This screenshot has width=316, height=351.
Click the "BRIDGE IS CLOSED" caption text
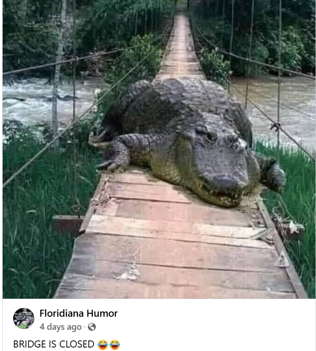coord(54,344)
